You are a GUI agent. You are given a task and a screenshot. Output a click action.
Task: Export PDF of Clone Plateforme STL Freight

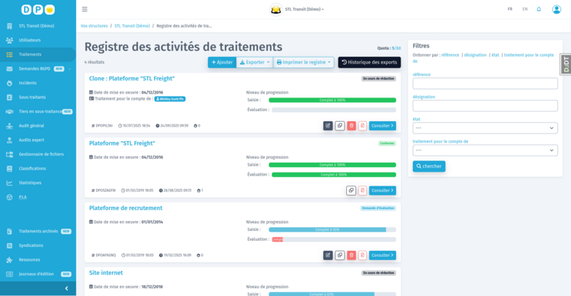pos(362,126)
